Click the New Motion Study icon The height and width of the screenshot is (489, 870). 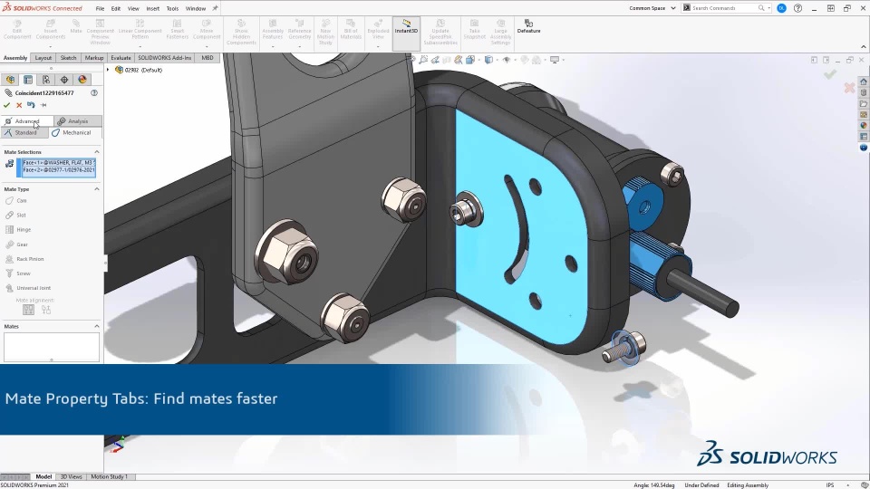pos(325,24)
